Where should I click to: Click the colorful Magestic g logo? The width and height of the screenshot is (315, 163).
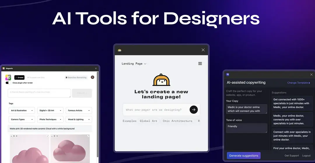(x=8, y=78)
